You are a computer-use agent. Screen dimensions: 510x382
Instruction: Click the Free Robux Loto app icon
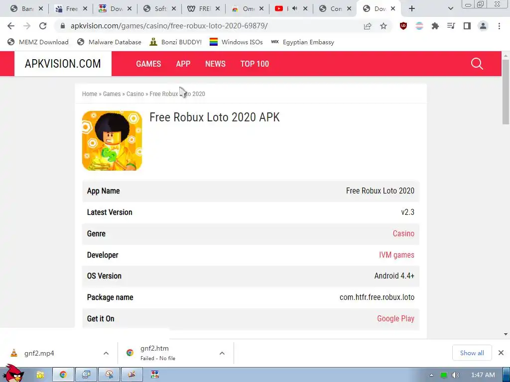[112, 141]
